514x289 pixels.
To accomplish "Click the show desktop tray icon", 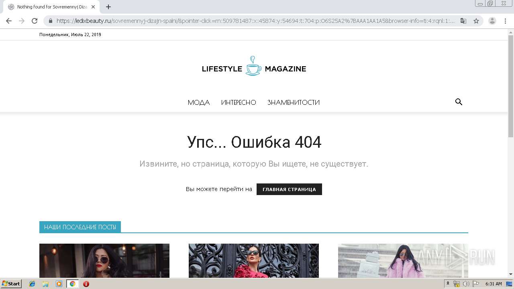I will pos(509,284).
